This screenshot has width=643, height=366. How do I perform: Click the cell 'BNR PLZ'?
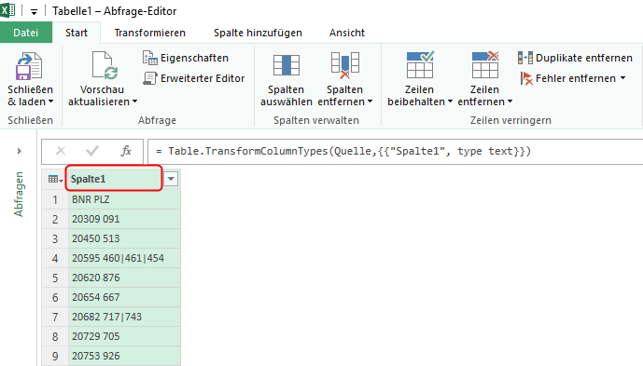(x=124, y=199)
